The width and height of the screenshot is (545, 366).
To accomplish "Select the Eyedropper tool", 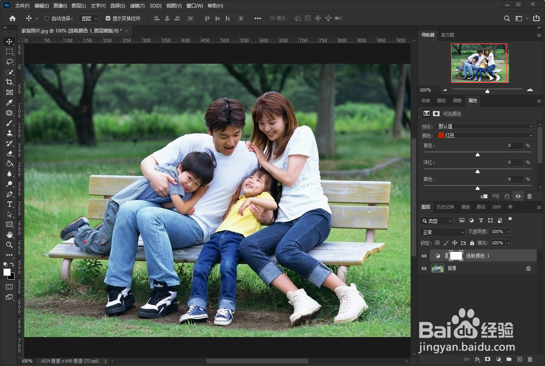I will (x=9, y=102).
